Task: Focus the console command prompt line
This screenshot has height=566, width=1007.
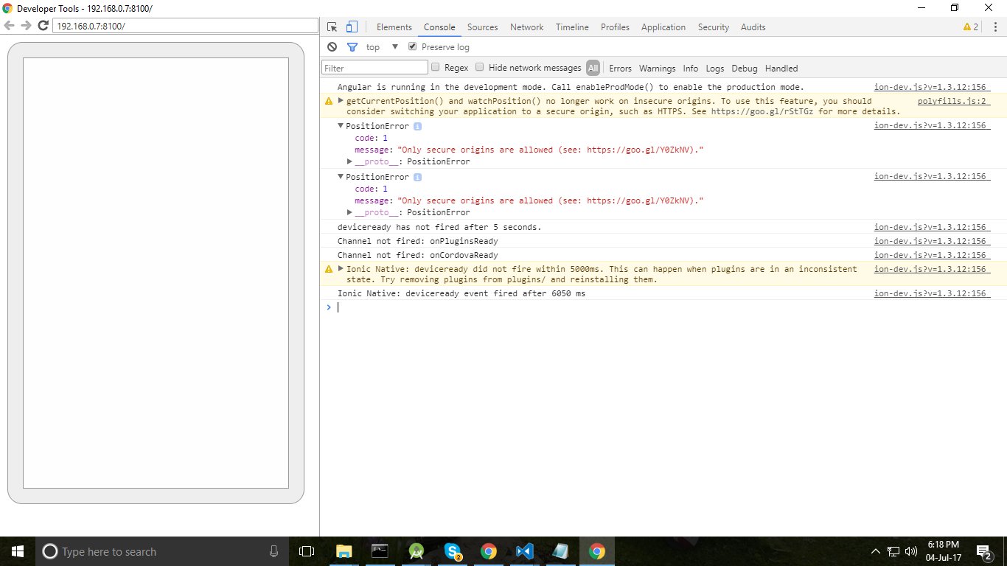Action: [663, 307]
